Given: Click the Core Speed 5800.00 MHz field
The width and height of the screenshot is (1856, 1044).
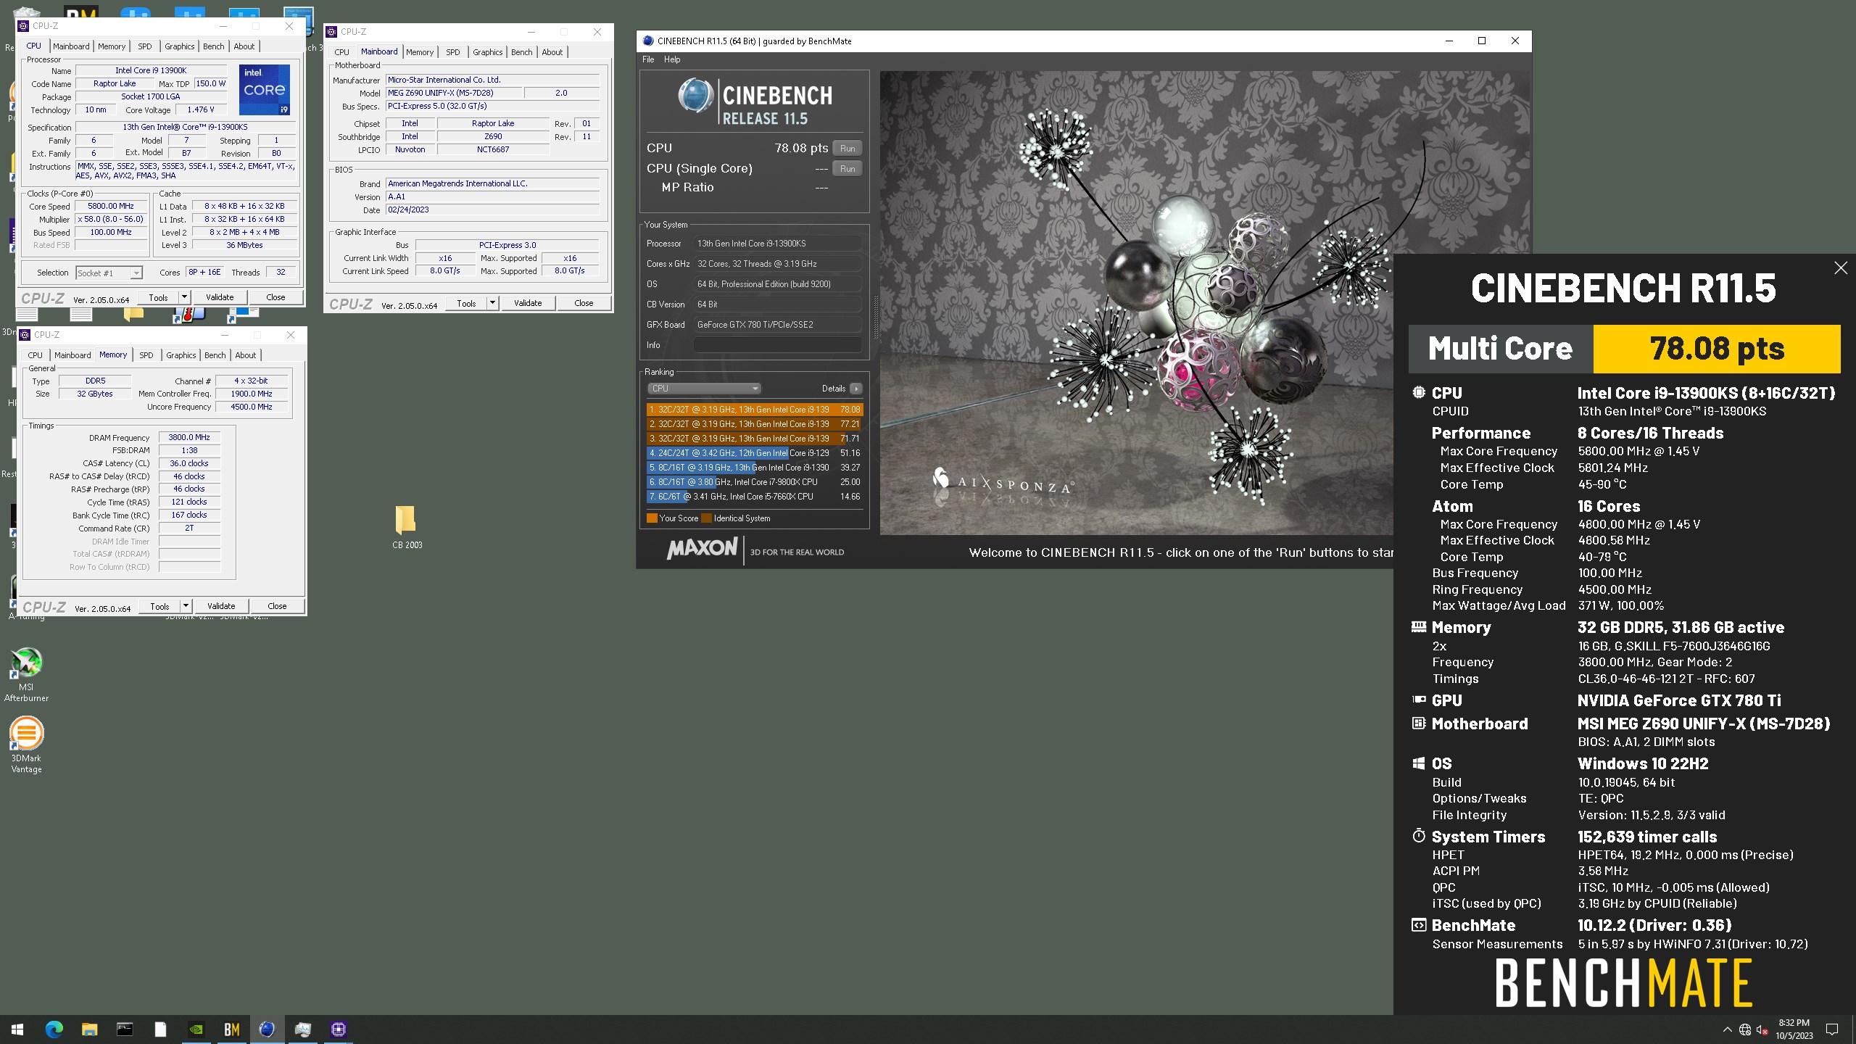Looking at the screenshot, I should tap(111, 207).
